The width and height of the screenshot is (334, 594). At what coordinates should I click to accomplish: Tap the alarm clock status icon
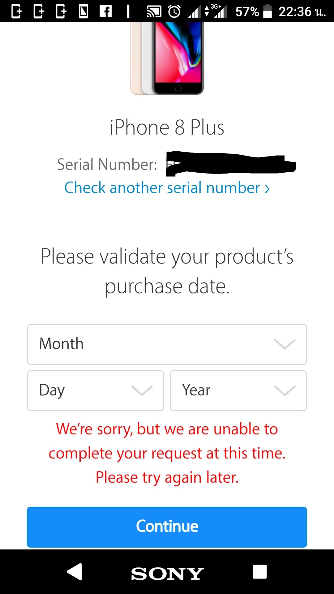click(174, 11)
